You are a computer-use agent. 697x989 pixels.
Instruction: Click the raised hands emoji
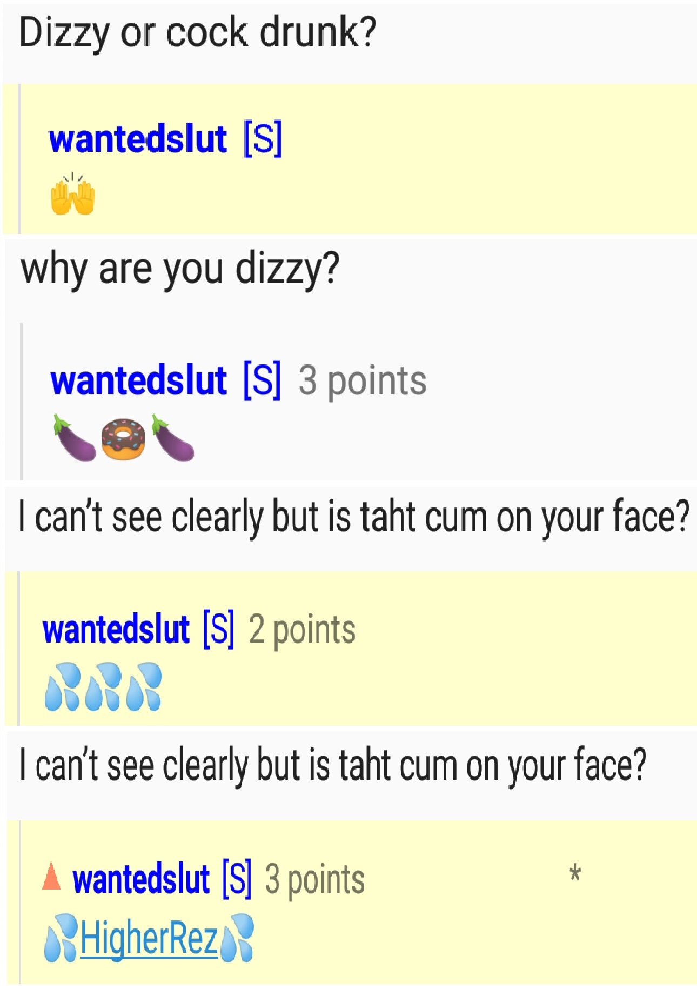(x=73, y=195)
